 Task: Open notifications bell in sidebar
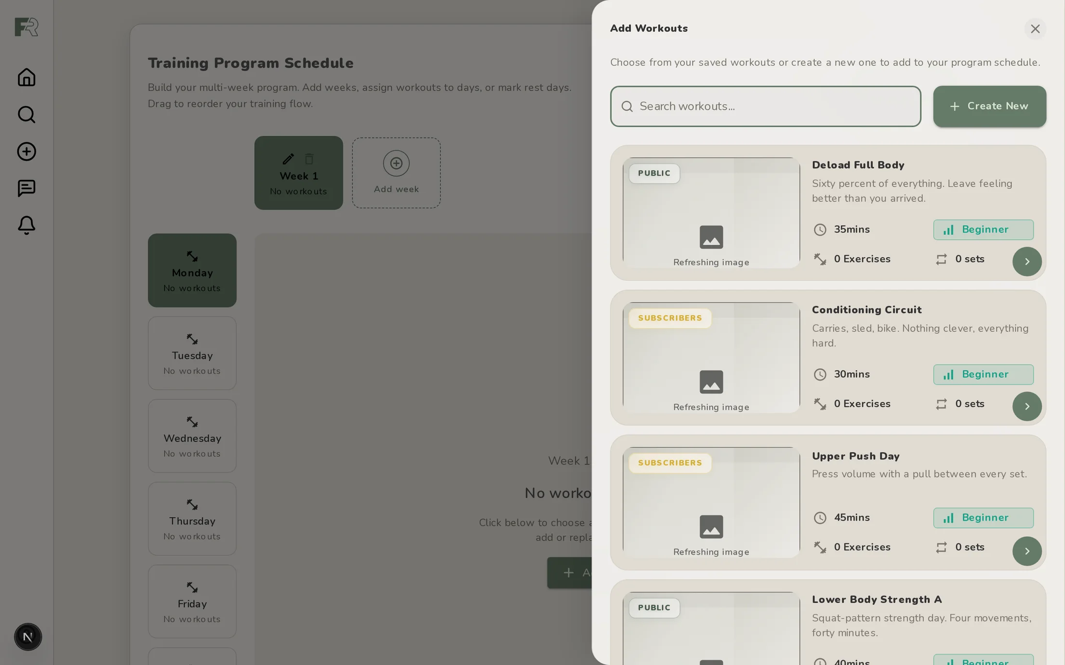pos(26,225)
